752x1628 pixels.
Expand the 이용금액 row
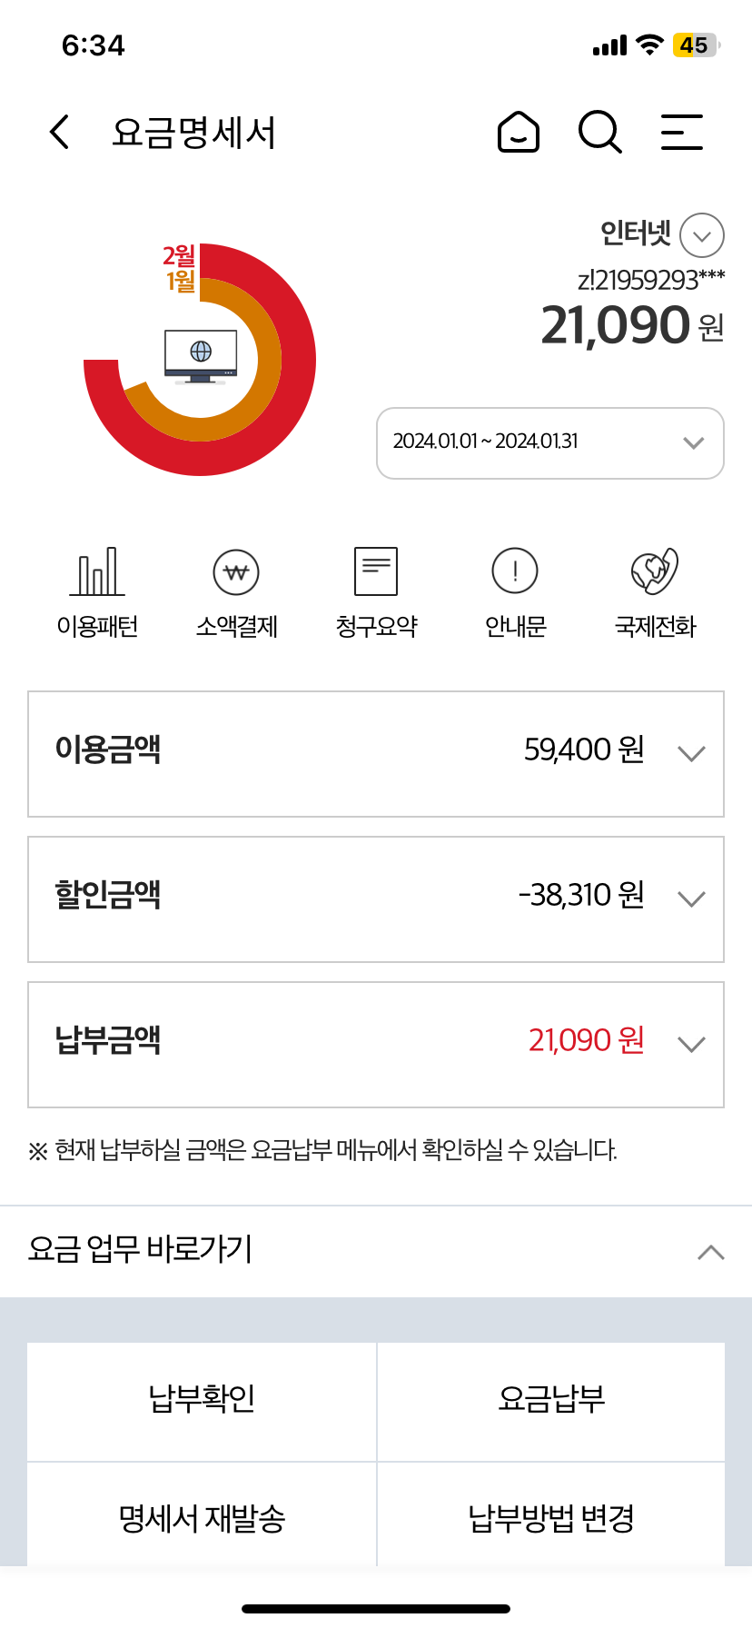click(691, 754)
